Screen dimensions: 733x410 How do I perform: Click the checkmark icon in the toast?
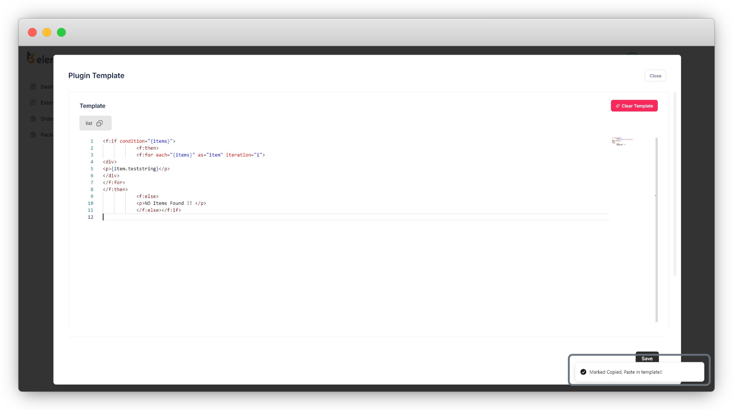click(x=583, y=372)
